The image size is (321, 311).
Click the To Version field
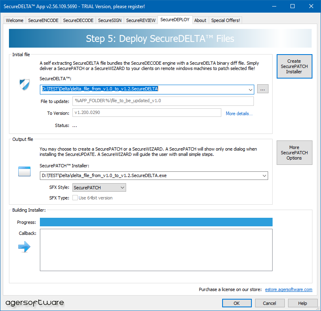coord(146,112)
